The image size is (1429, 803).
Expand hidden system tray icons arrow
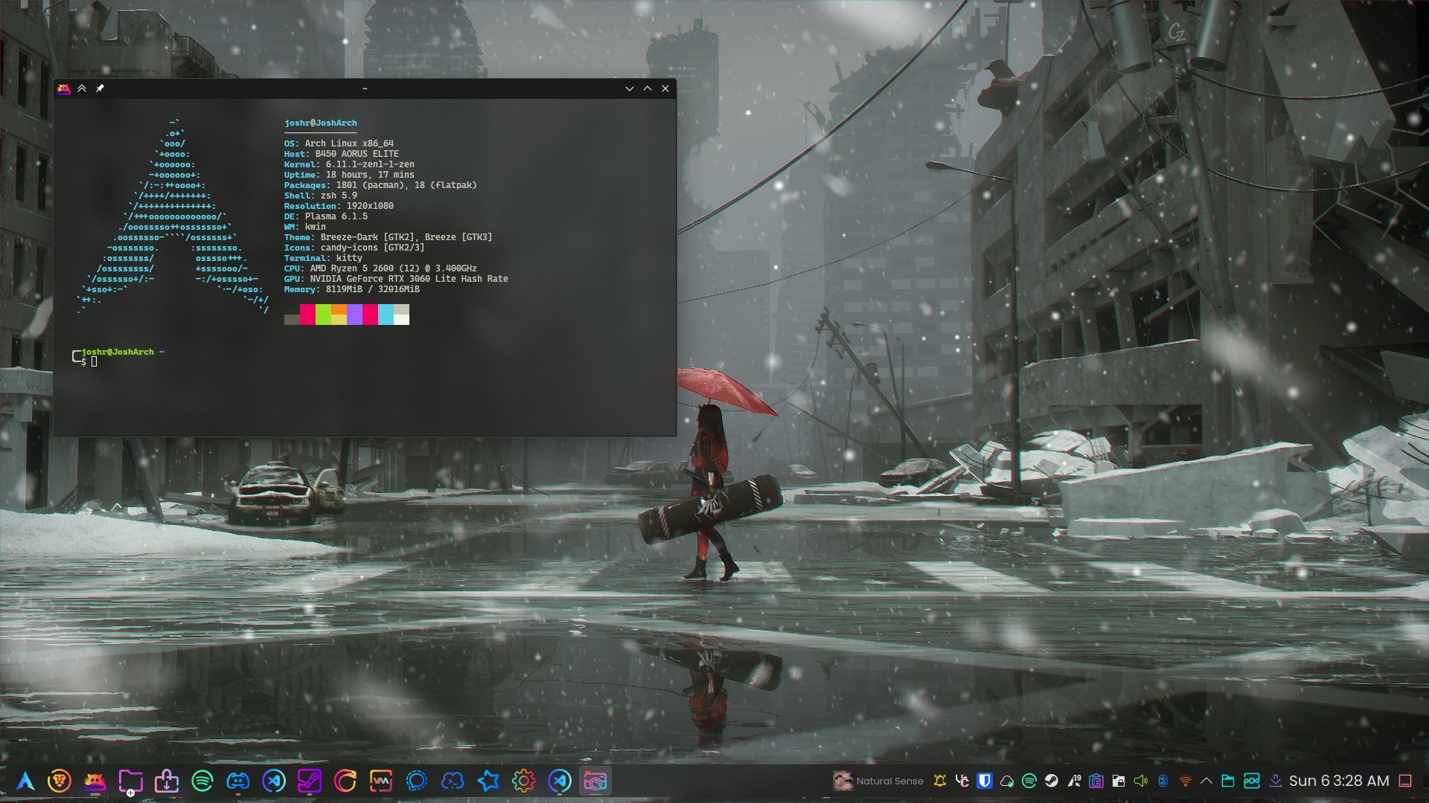click(x=1206, y=781)
